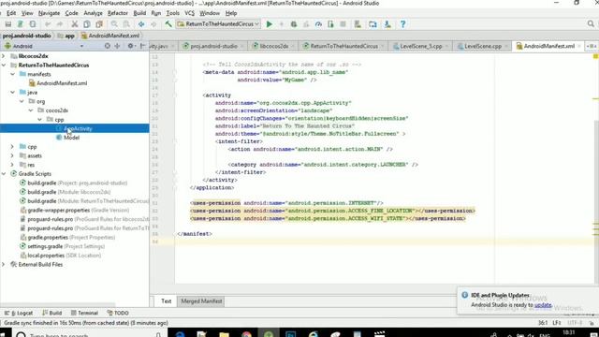Screen dimensions: 599x337
Task: Click the Find magnifier icon
Action: 114,24
